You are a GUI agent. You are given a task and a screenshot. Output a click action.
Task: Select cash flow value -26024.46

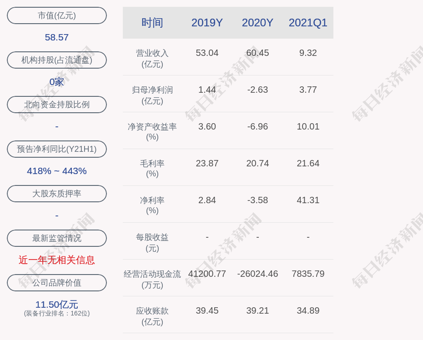257,274
